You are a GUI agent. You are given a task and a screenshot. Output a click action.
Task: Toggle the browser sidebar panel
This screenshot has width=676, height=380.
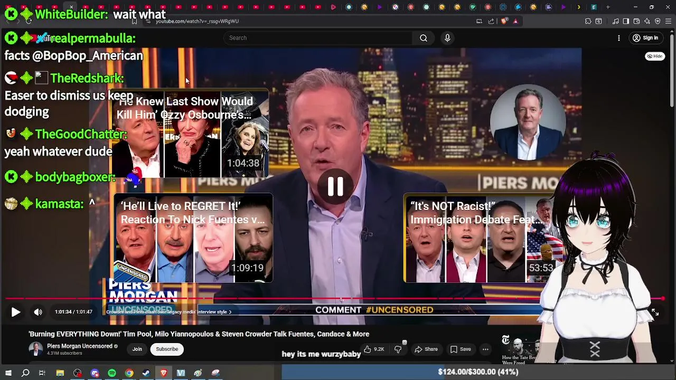point(626,21)
